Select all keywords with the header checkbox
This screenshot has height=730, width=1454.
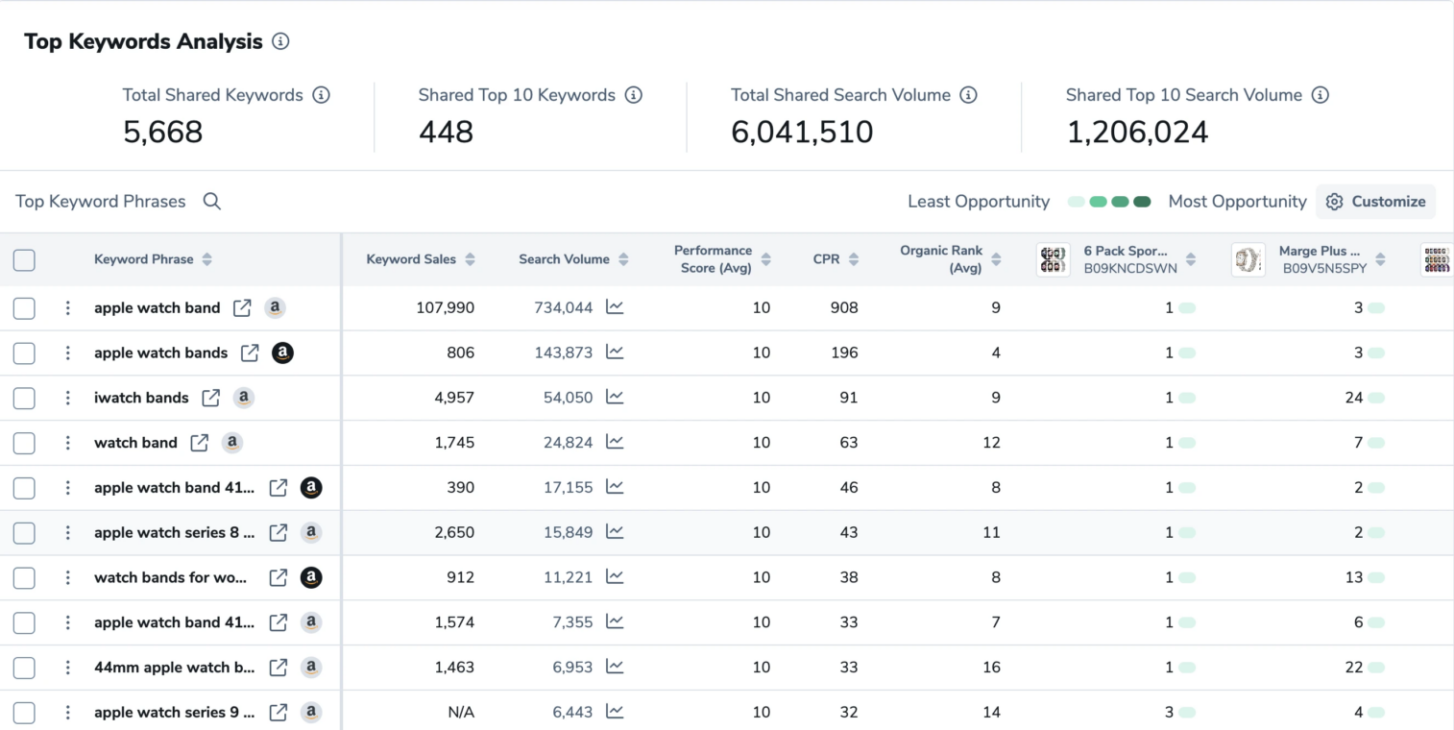(24, 259)
